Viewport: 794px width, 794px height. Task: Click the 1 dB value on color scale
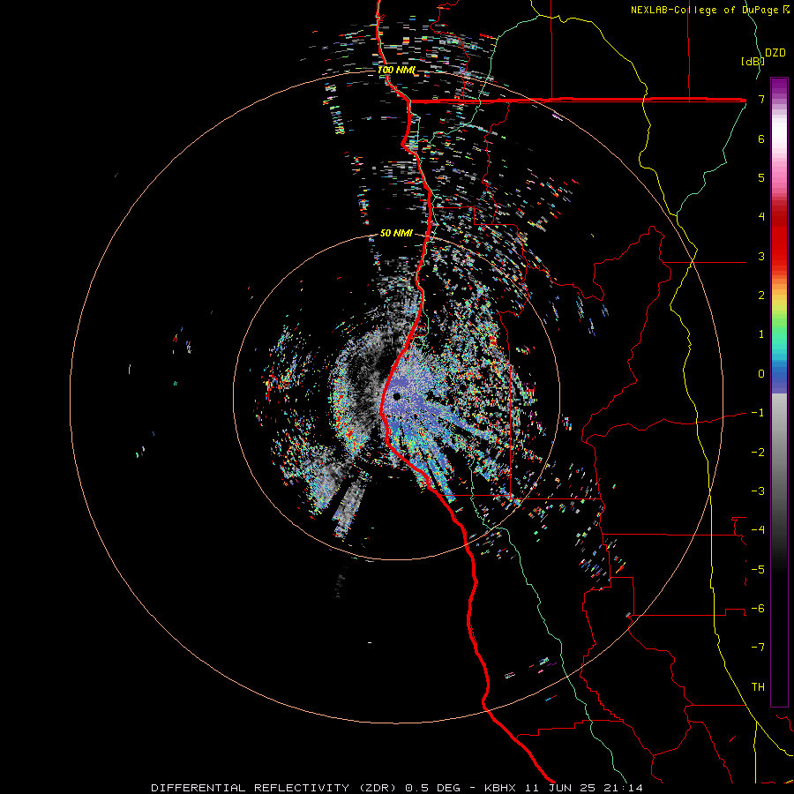coord(761,334)
